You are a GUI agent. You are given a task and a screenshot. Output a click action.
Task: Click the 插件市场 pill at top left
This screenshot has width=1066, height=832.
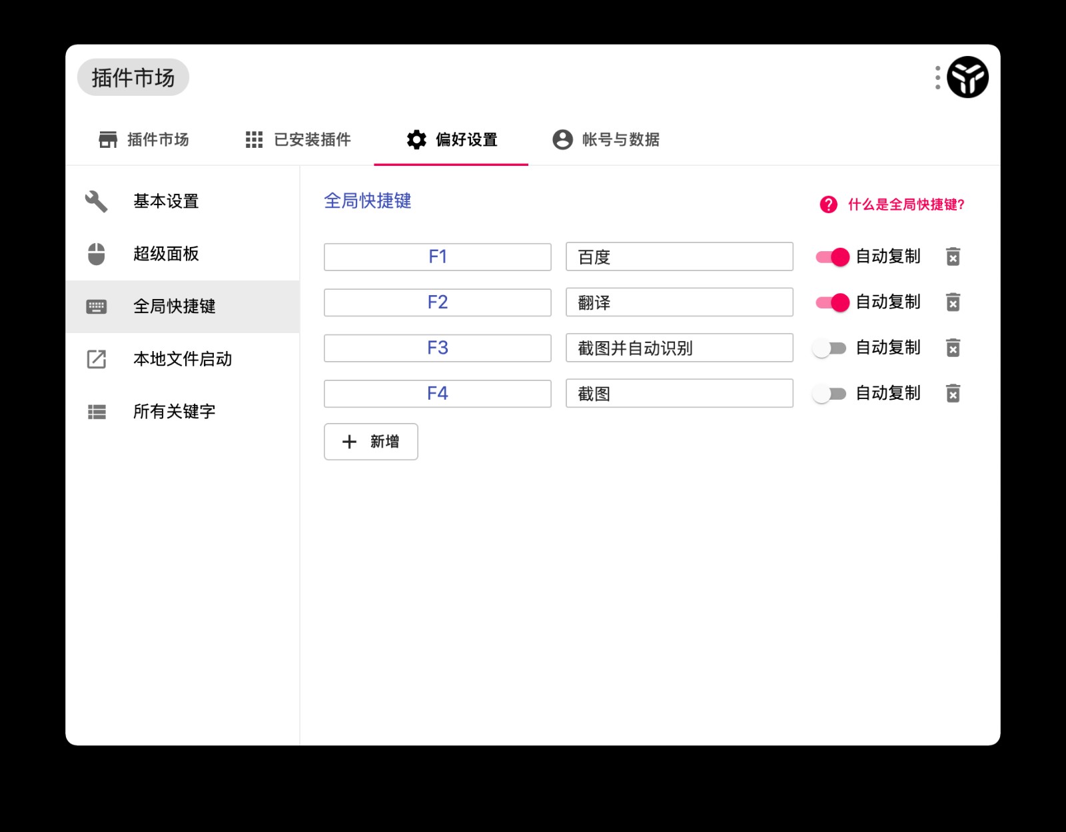[133, 77]
